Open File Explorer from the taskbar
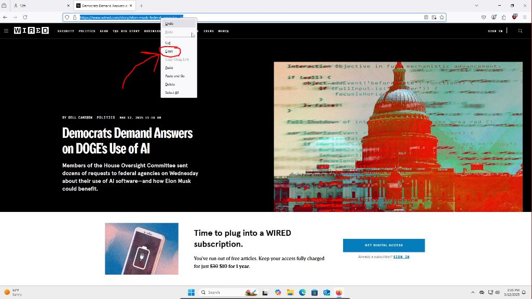The height and width of the screenshot is (299, 532). click(290, 292)
